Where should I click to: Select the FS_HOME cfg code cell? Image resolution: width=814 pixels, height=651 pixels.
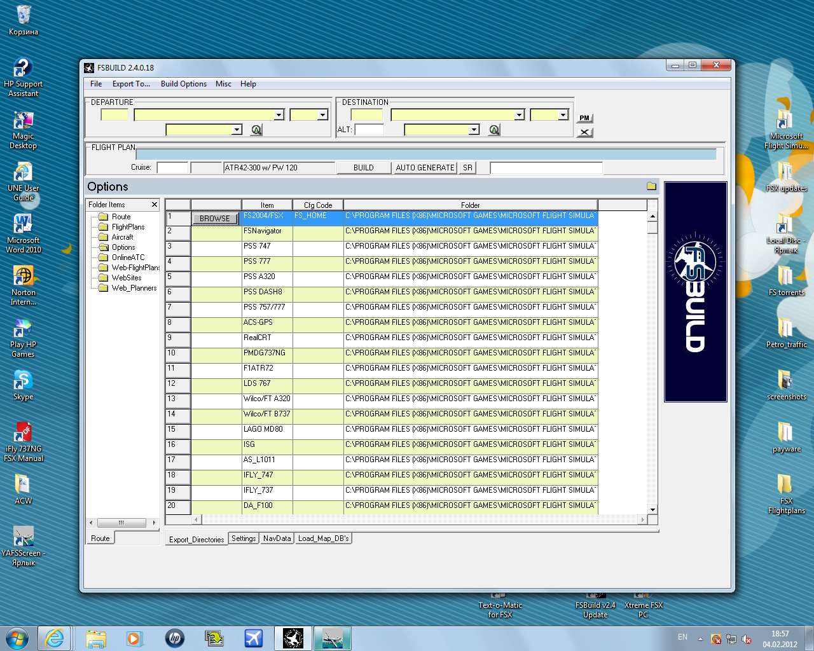(x=318, y=218)
